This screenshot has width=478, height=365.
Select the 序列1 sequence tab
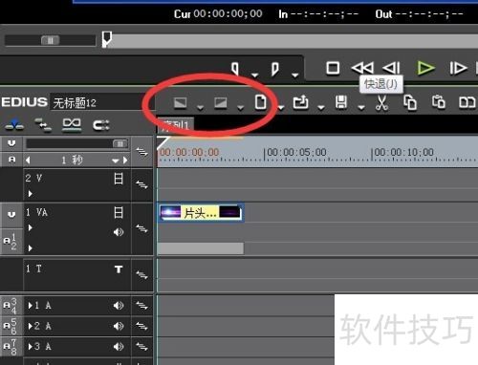pos(175,125)
